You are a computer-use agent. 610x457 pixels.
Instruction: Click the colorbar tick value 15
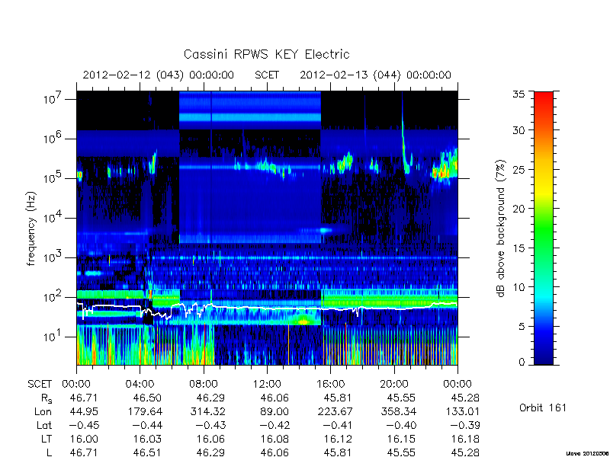(x=518, y=248)
